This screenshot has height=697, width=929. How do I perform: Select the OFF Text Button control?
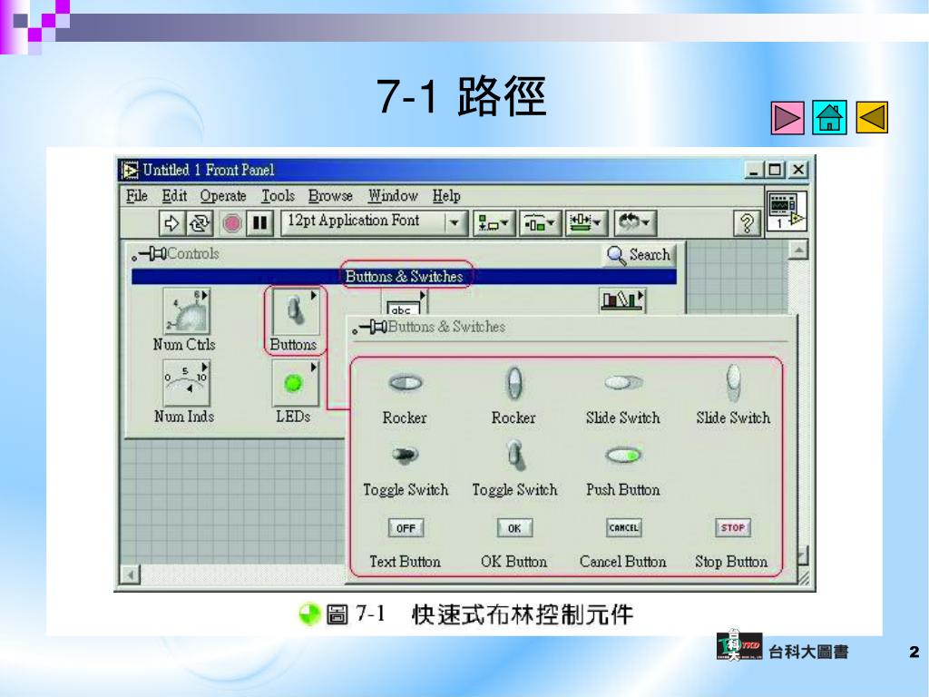click(406, 527)
